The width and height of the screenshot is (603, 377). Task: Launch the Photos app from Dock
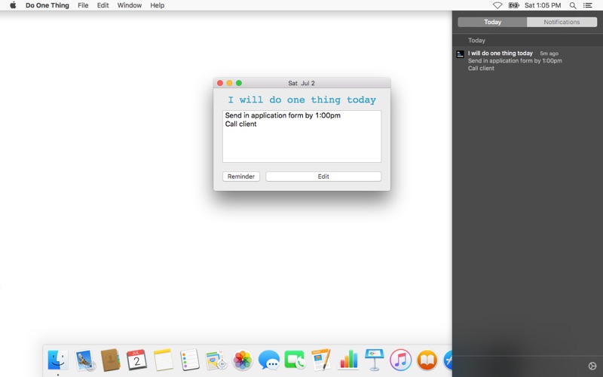pos(242,360)
